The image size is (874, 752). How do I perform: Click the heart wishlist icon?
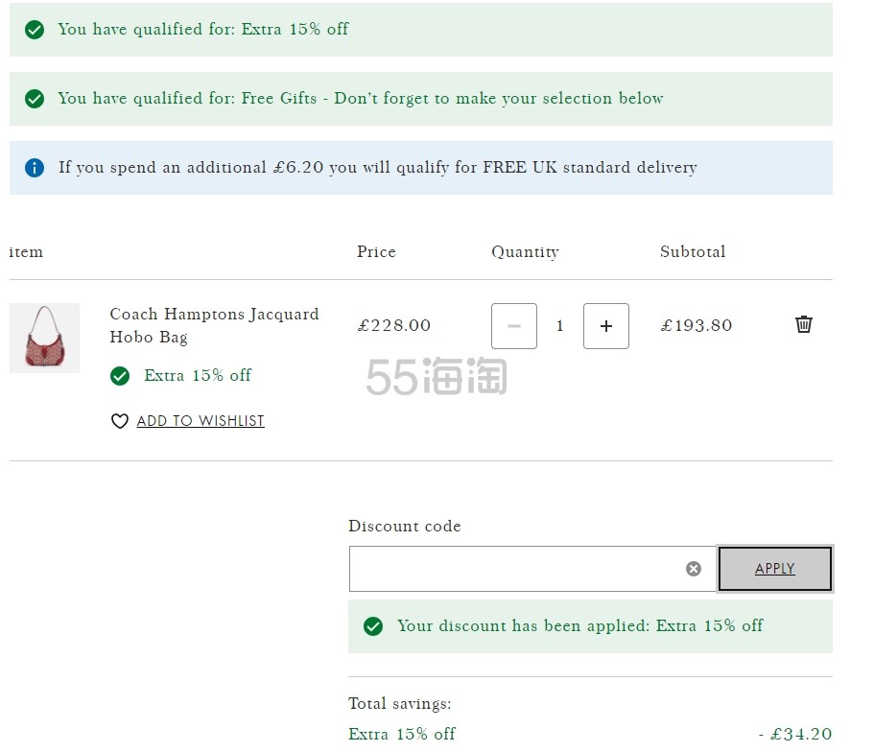click(119, 421)
